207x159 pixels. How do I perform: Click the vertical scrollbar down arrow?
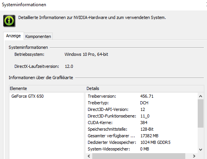pos(200,149)
